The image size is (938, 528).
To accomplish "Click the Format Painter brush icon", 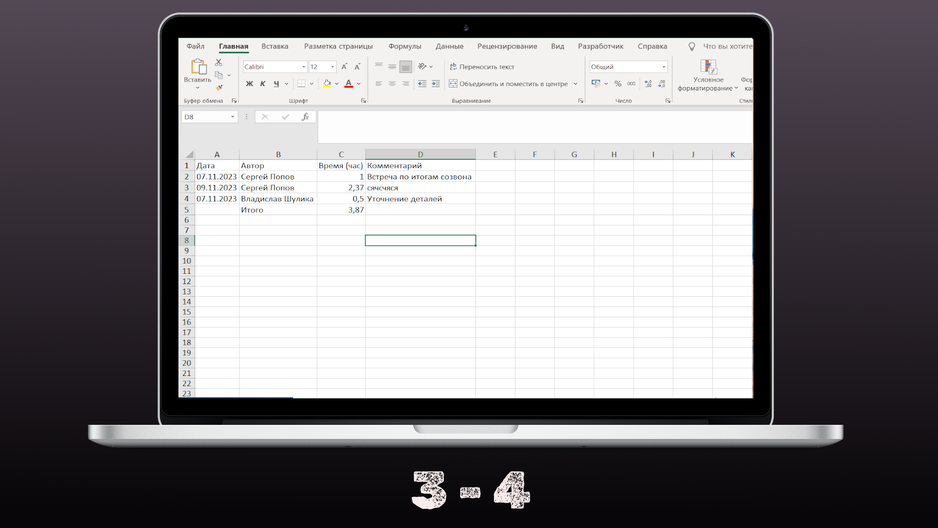I will pyautogui.click(x=219, y=88).
